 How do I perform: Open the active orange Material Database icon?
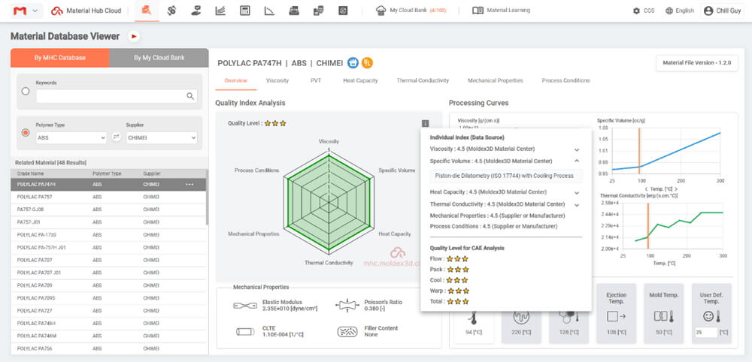pos(147,11)
